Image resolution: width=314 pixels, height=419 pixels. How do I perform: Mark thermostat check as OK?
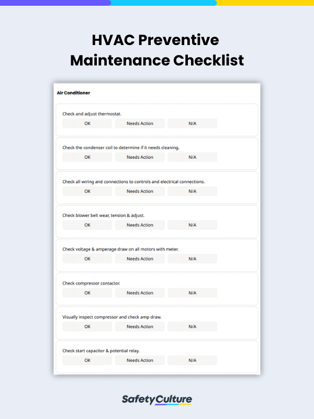[87, 123]
